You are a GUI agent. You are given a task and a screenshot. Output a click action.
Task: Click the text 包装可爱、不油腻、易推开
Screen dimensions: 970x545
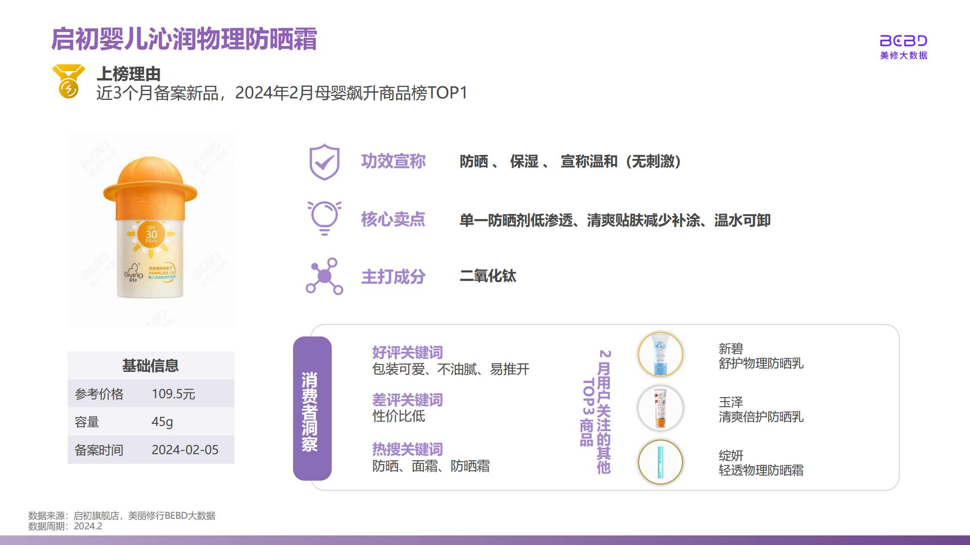click(x=451, y=369)
